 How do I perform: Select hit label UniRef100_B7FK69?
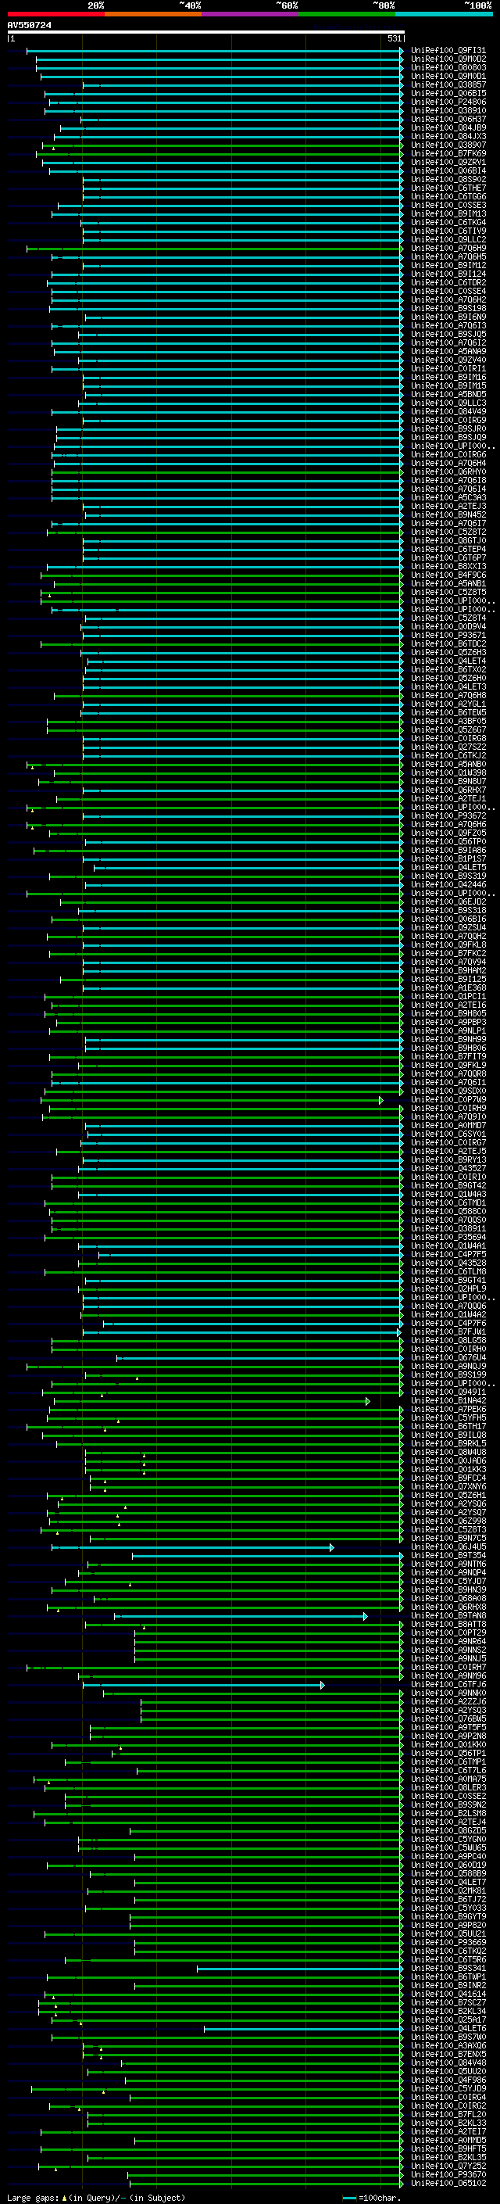(448, 154)
